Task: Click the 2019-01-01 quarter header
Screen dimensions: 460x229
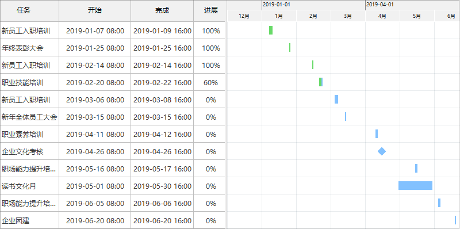Action: [313, 5]
